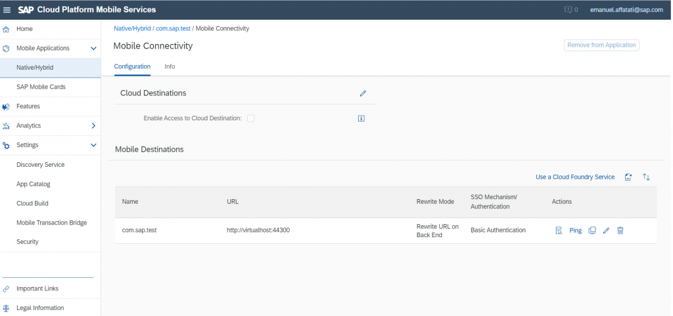
Task: Switch to the Info tab
Action: pyautogui.click(x=170, y=66)
